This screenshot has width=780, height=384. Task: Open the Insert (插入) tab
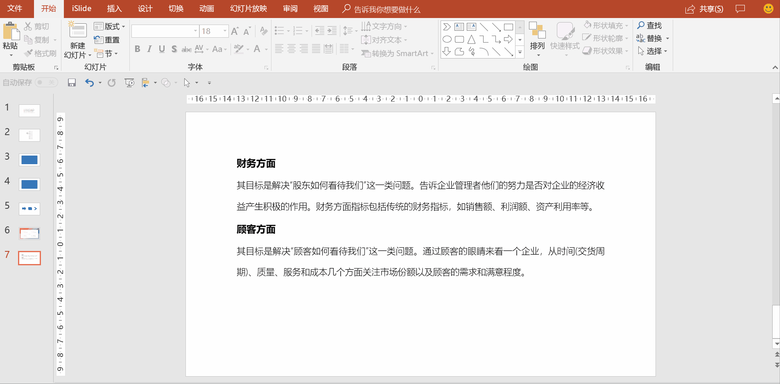click(114, 9)
